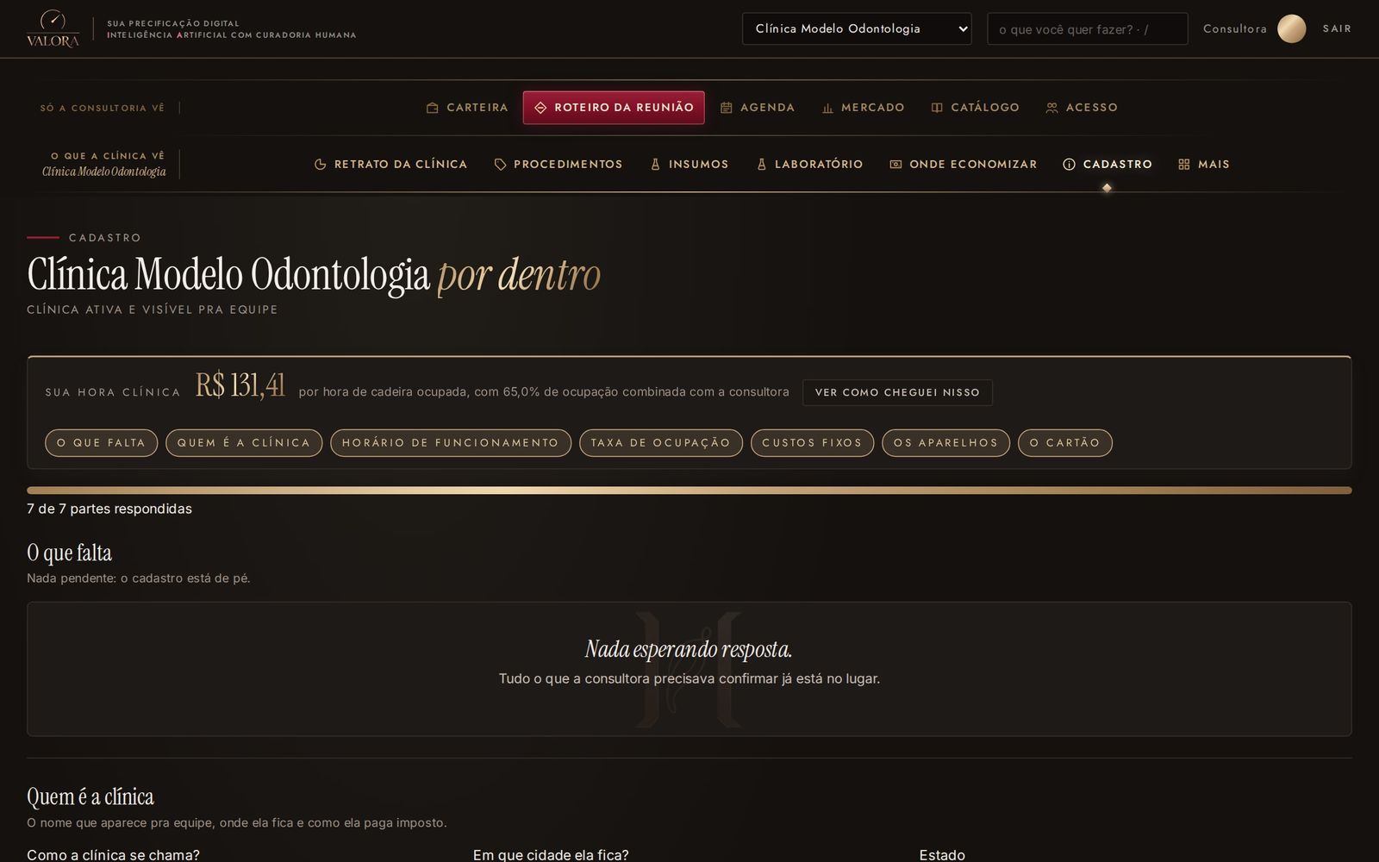Click the Onde Economizar money icon
This screenshot has height=862, width=1379.
[895, 165]
